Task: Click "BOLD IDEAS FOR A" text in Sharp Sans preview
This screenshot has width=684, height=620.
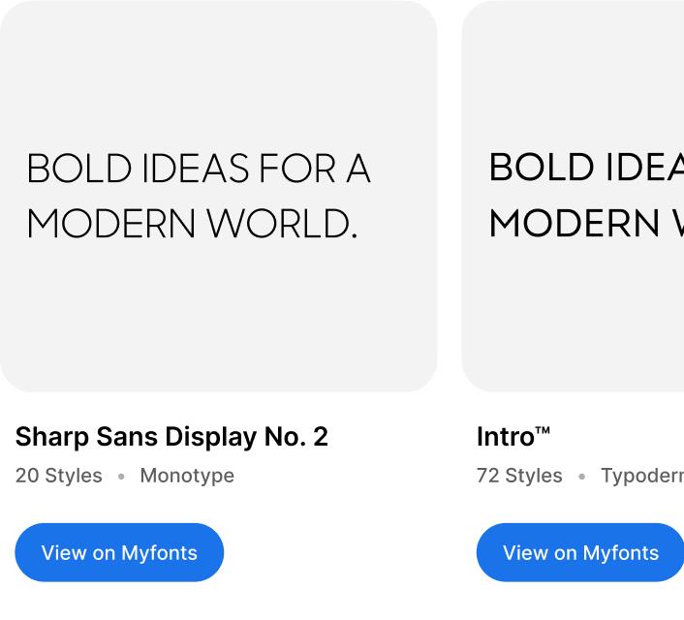Action: [198, 169]
